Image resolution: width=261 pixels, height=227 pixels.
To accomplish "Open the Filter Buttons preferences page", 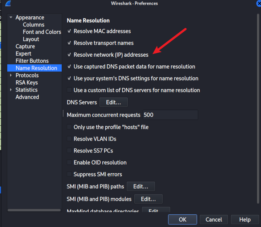I will pyautogui.click(x=32, y=61).
